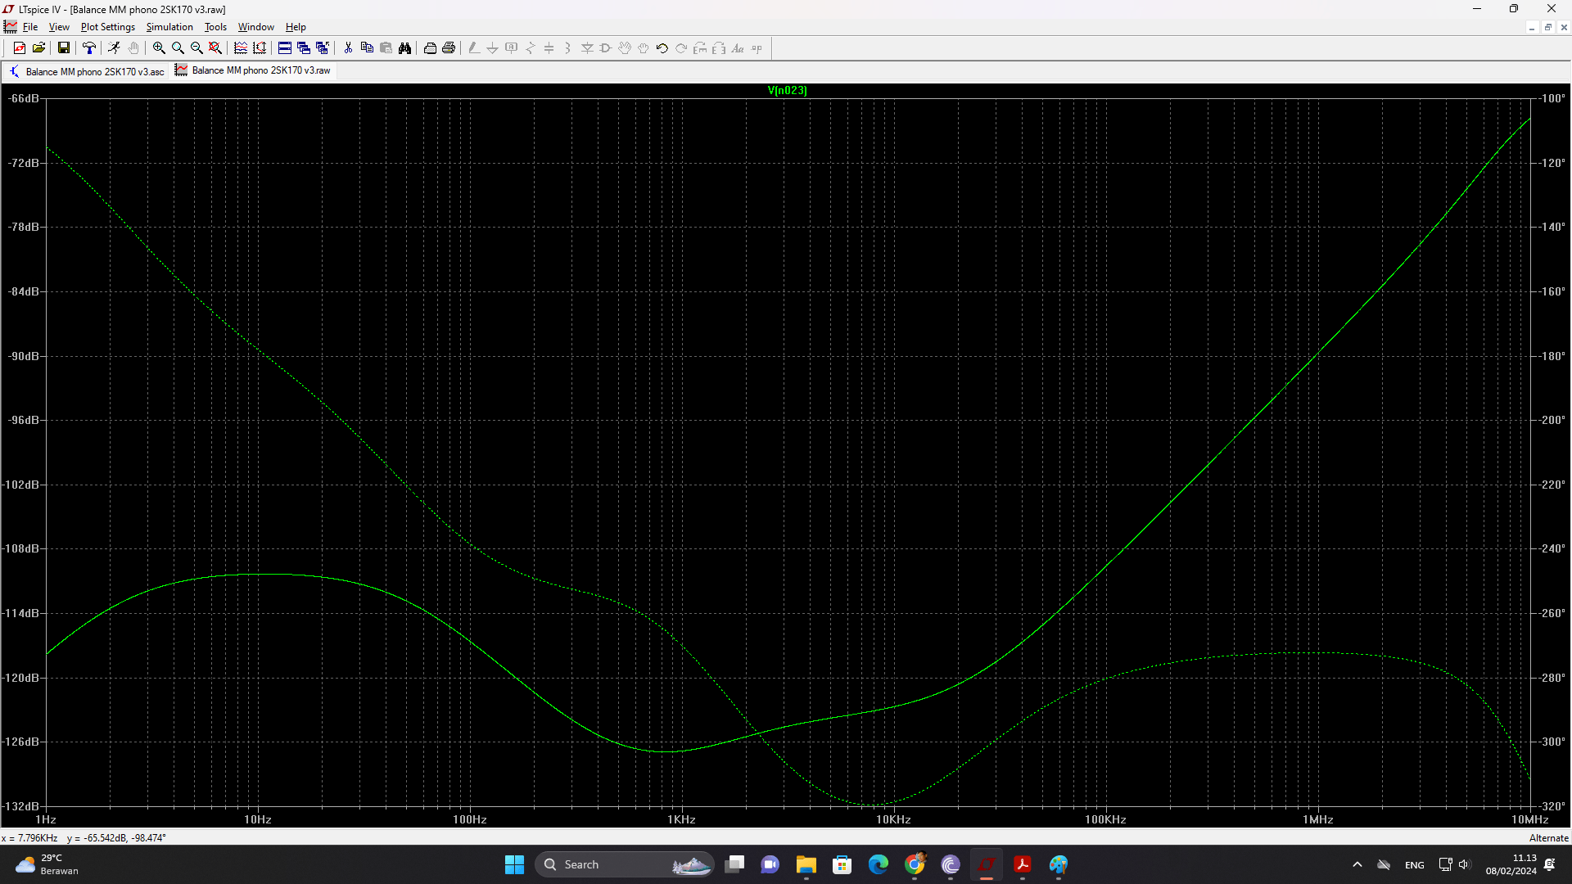
Task: Click the Find binoculars icon
Action: coord(404,48)
